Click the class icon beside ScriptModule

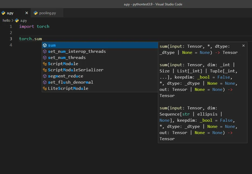45,64
